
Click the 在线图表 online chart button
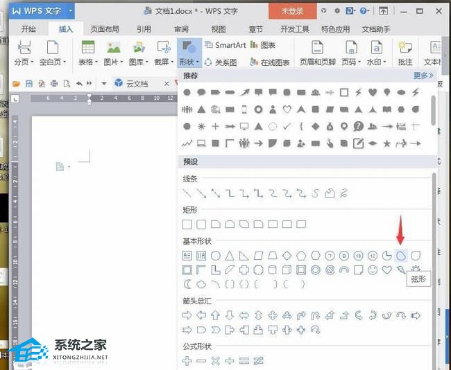pos(269,62)
